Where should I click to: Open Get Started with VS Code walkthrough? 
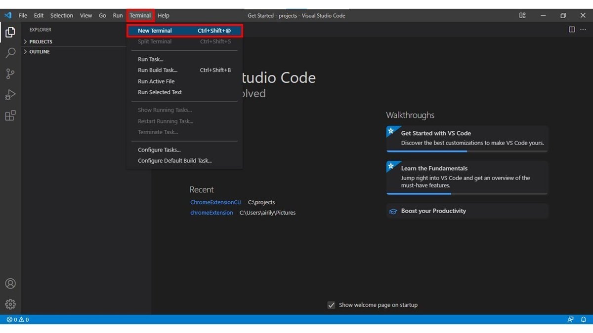[467, 139]
